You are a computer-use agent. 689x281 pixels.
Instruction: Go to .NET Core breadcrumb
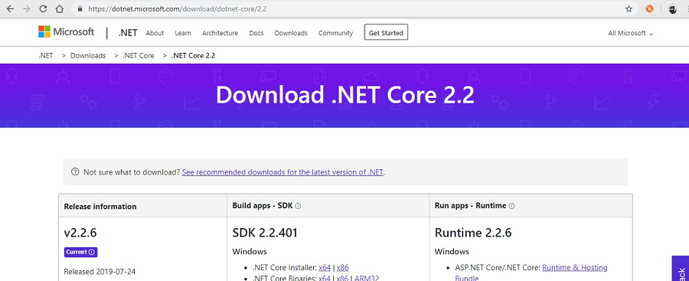[139, 55]
